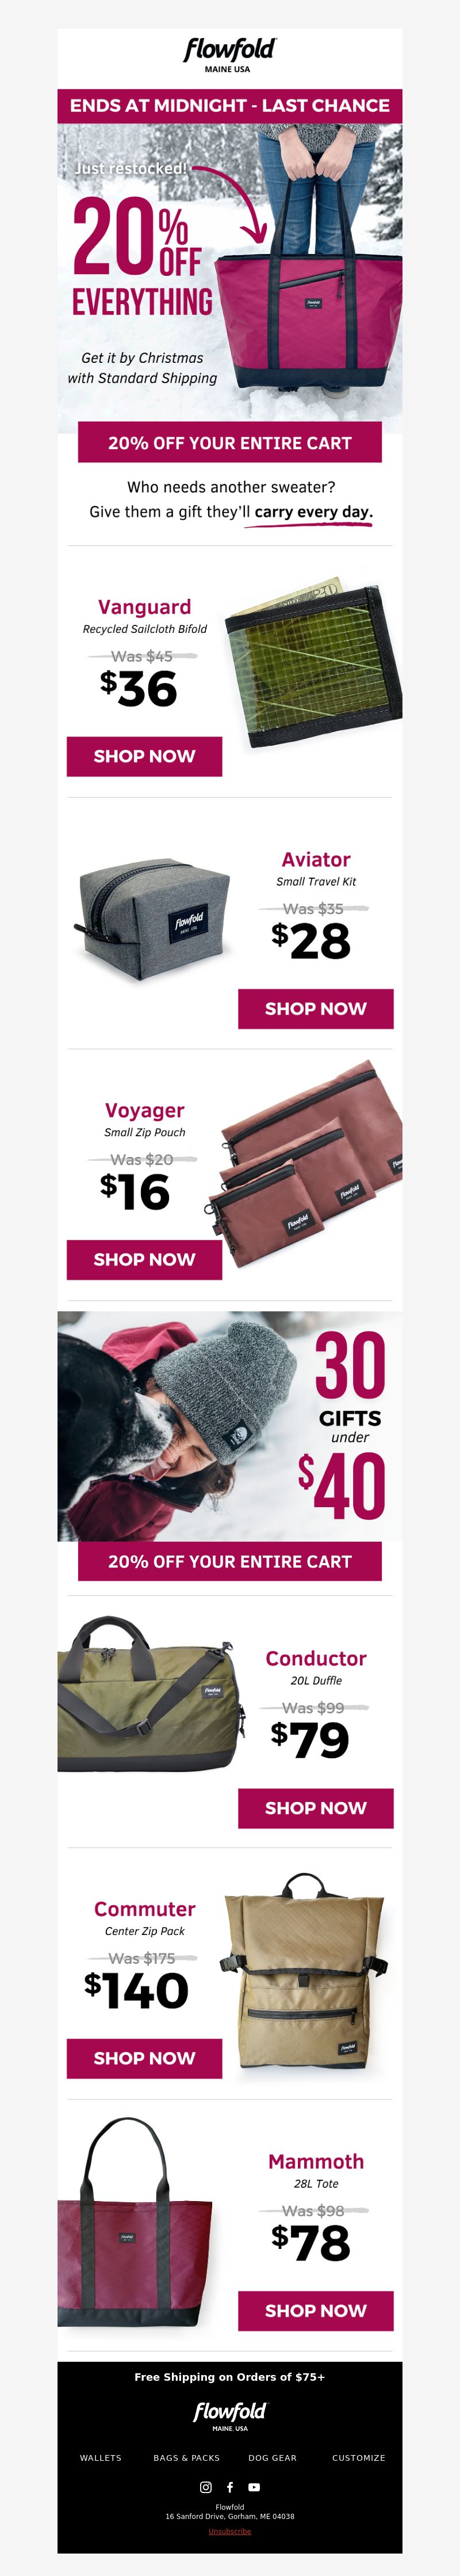Open the YouTube icon in footer
The image size is (460, 2576).
(x=254, y=2486)
